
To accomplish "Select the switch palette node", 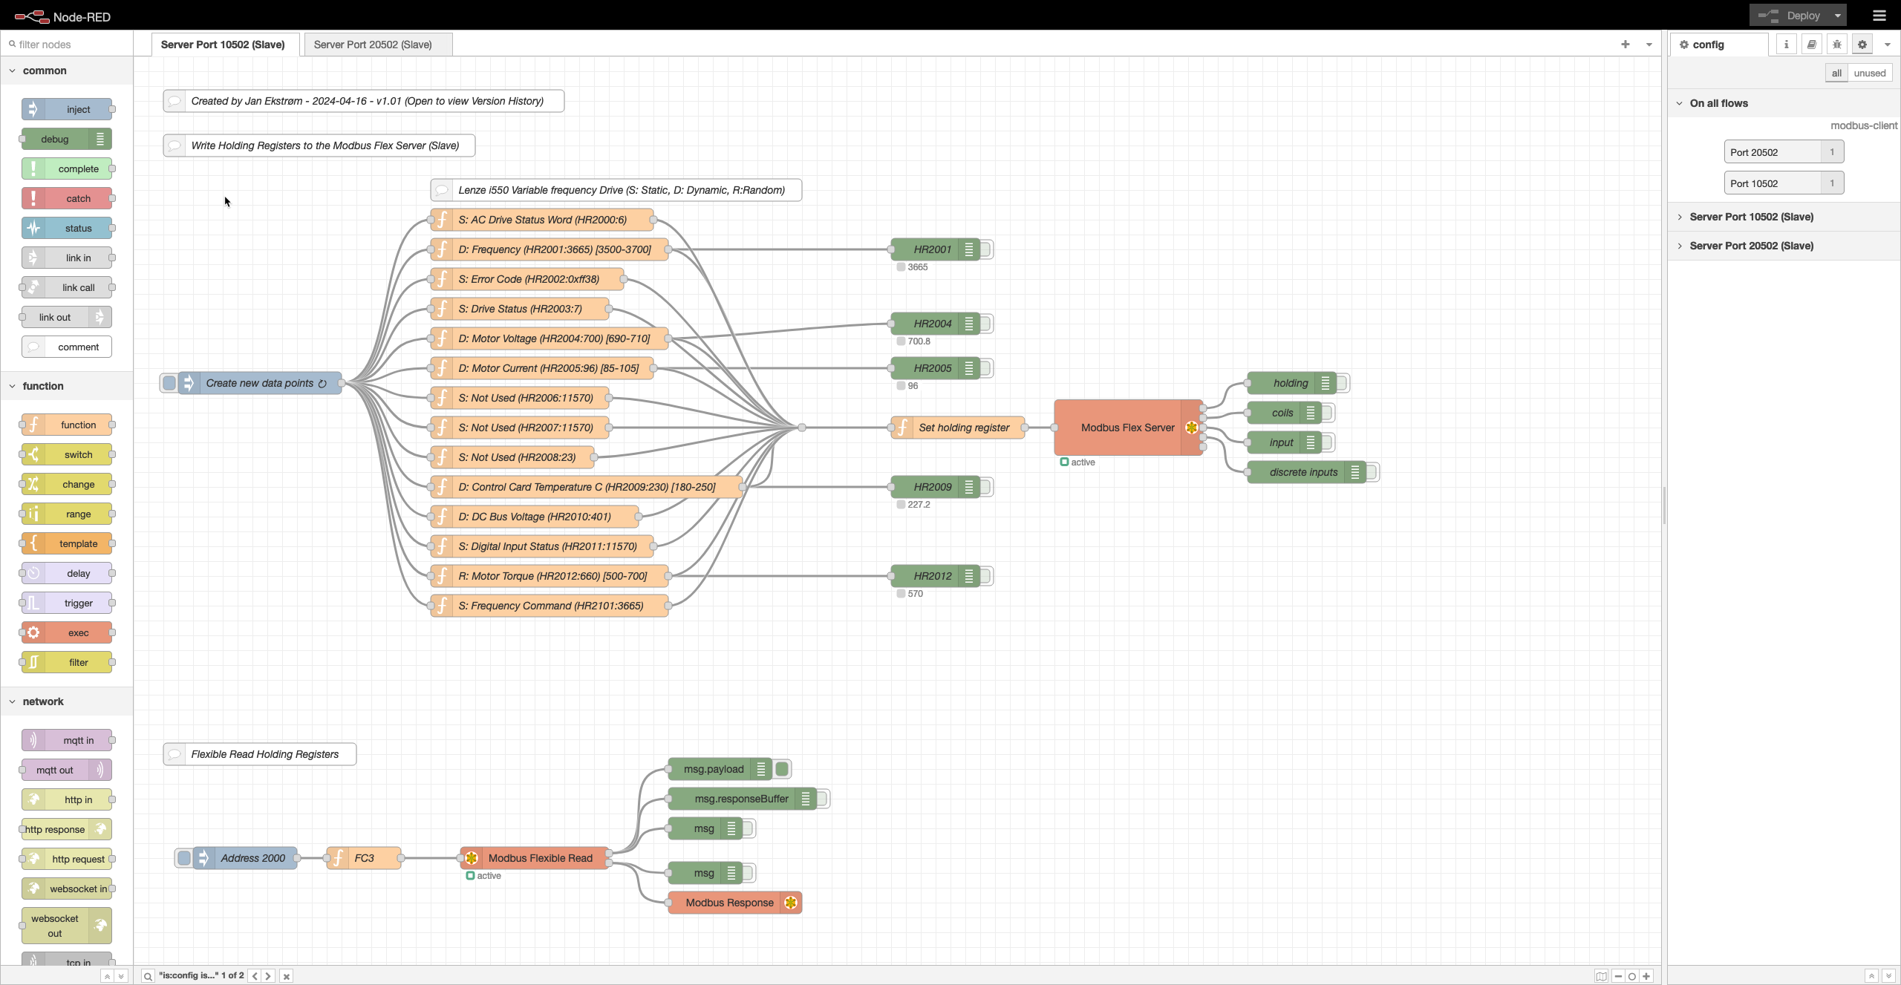I will pyautogui.click(x=67, y=454).
